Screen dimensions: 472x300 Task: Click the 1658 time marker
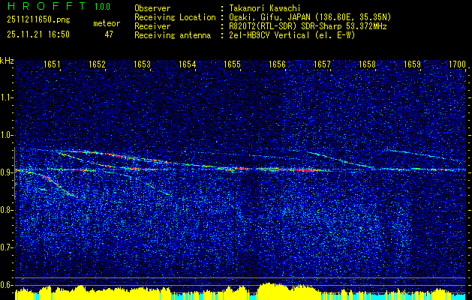[367, 64]
